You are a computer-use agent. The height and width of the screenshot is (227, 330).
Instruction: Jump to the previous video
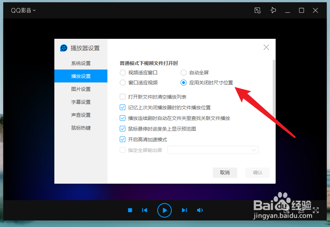click(145, 210)
